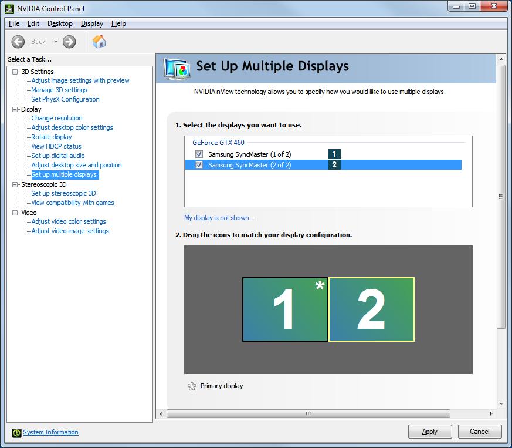Open Adjust desktop size and position
Screen dimensions: 512x448
click(x=76, y=165)
